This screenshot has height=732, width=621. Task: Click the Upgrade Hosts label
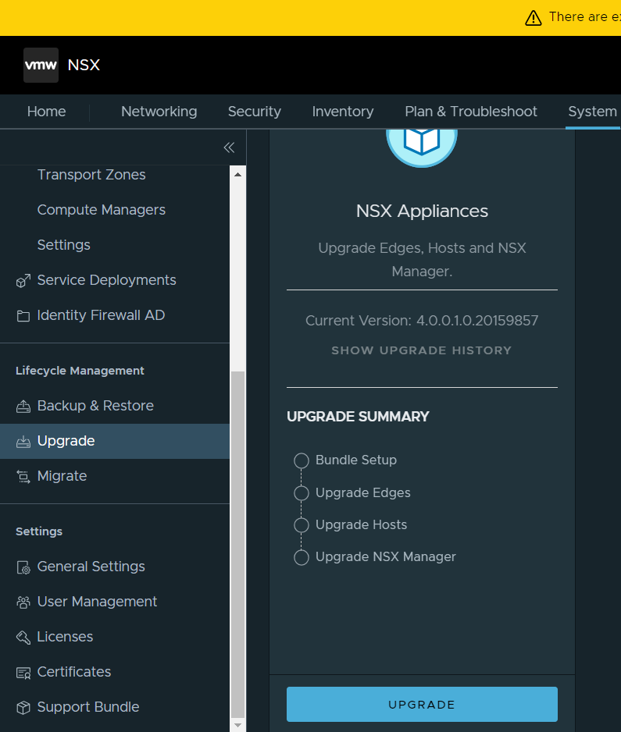[361, 525]
